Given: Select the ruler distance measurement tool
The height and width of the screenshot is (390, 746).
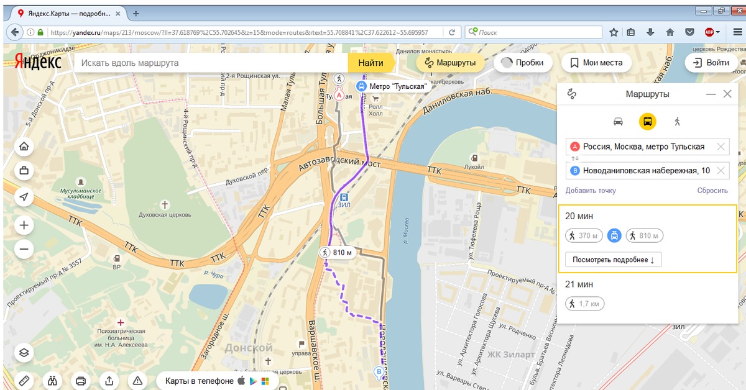Looking at the screenshot, I should [x=24, y=380].
